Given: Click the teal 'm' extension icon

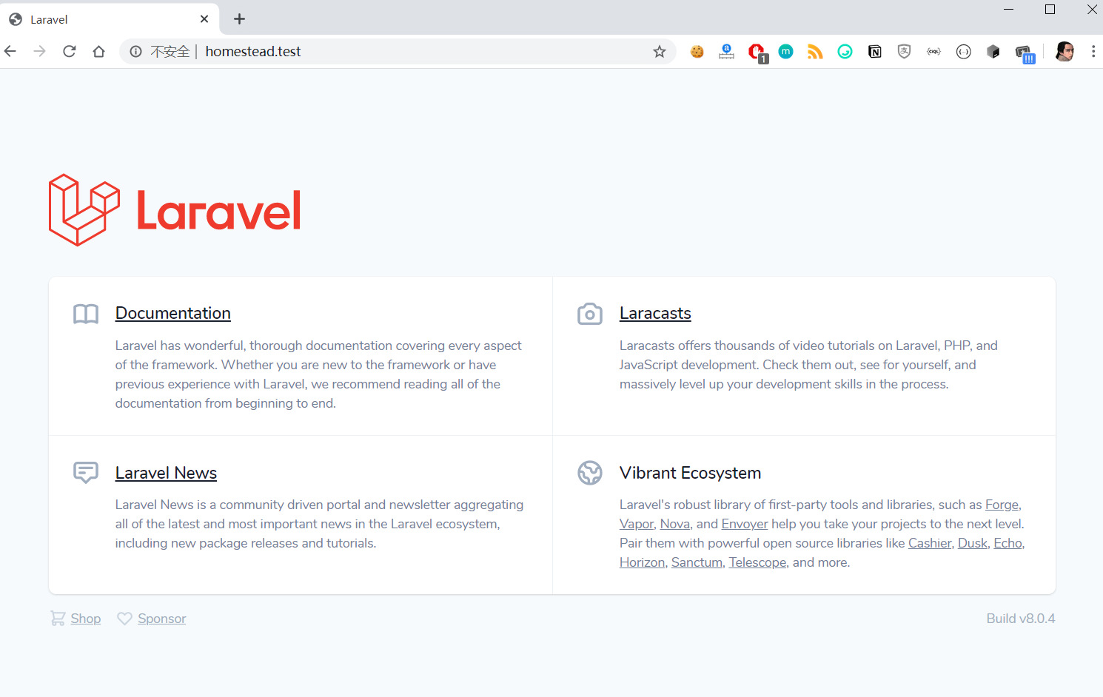Looking at the screenshot, I should [786, 51].
